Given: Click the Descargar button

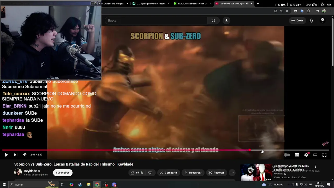Looking at the screenshot, I should (x=193, y=173).
